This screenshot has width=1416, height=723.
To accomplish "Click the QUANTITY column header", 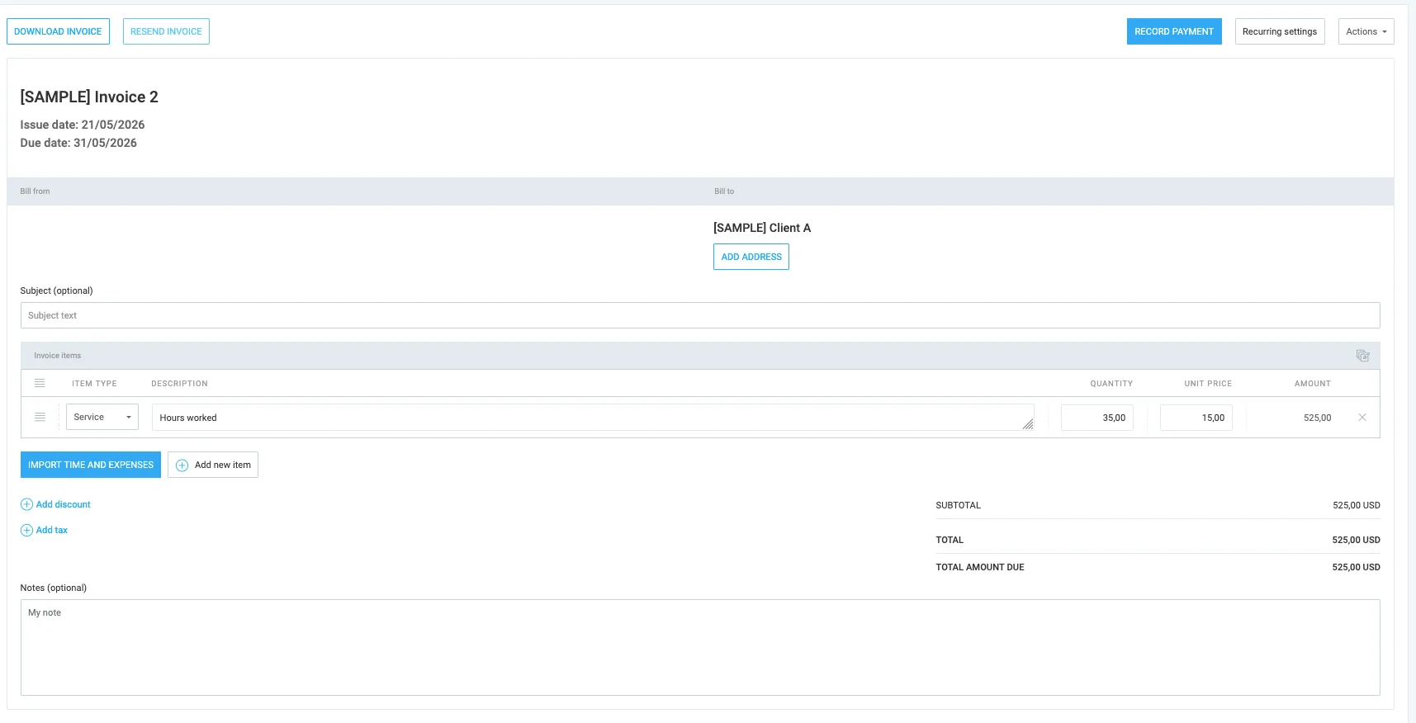I will pos(1111,384).
